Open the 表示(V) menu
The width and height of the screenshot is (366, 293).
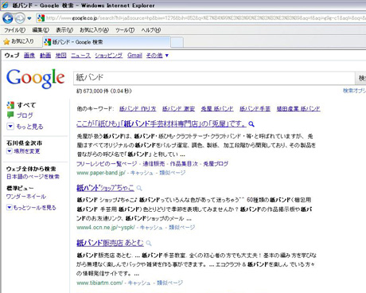64,30
